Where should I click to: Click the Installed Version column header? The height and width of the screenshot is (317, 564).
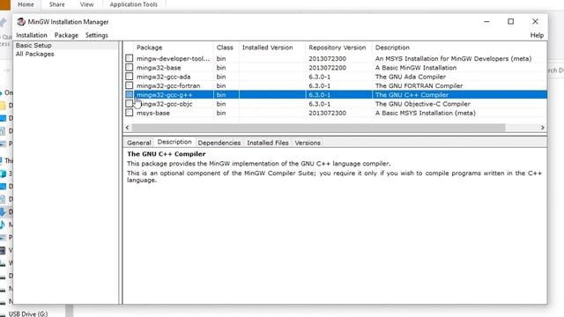click(267, 48)
